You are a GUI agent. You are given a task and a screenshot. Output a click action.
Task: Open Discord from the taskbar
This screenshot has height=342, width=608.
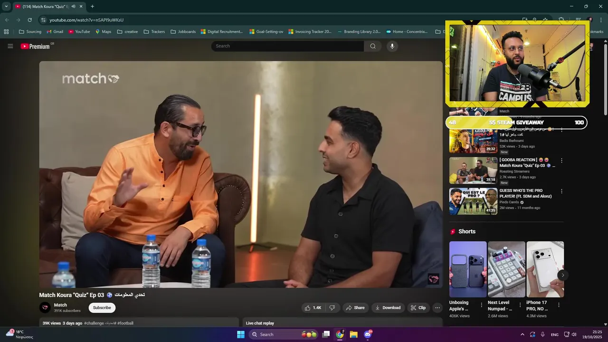tap(367, 334)
